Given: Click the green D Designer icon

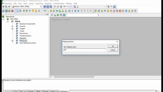Looking at the screenshot, I should coord(6,11).
